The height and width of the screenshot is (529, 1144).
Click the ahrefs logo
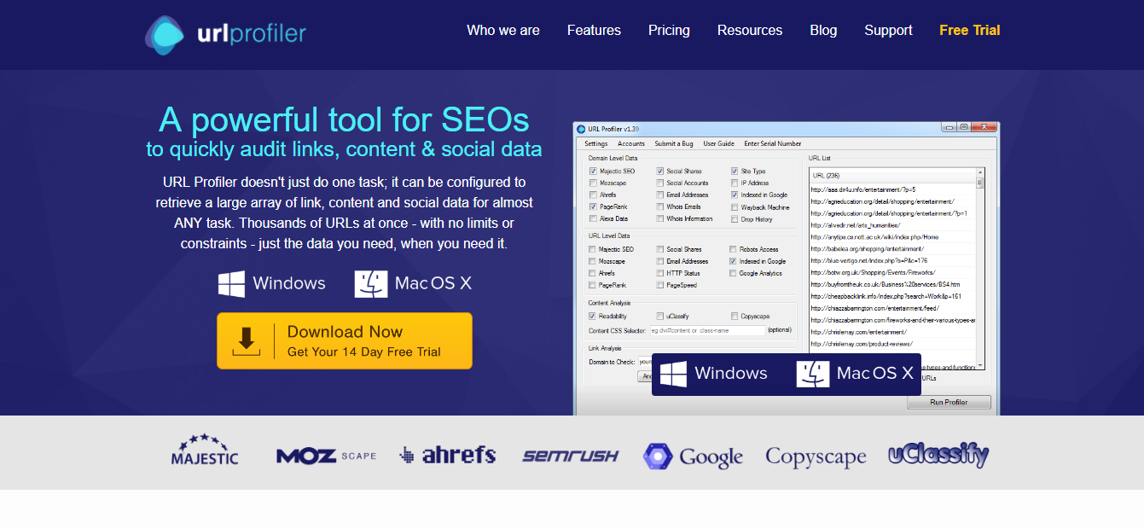click(x=448, y=455)
